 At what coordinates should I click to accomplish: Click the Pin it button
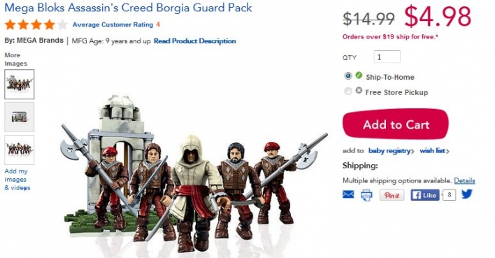coord(392,195)
